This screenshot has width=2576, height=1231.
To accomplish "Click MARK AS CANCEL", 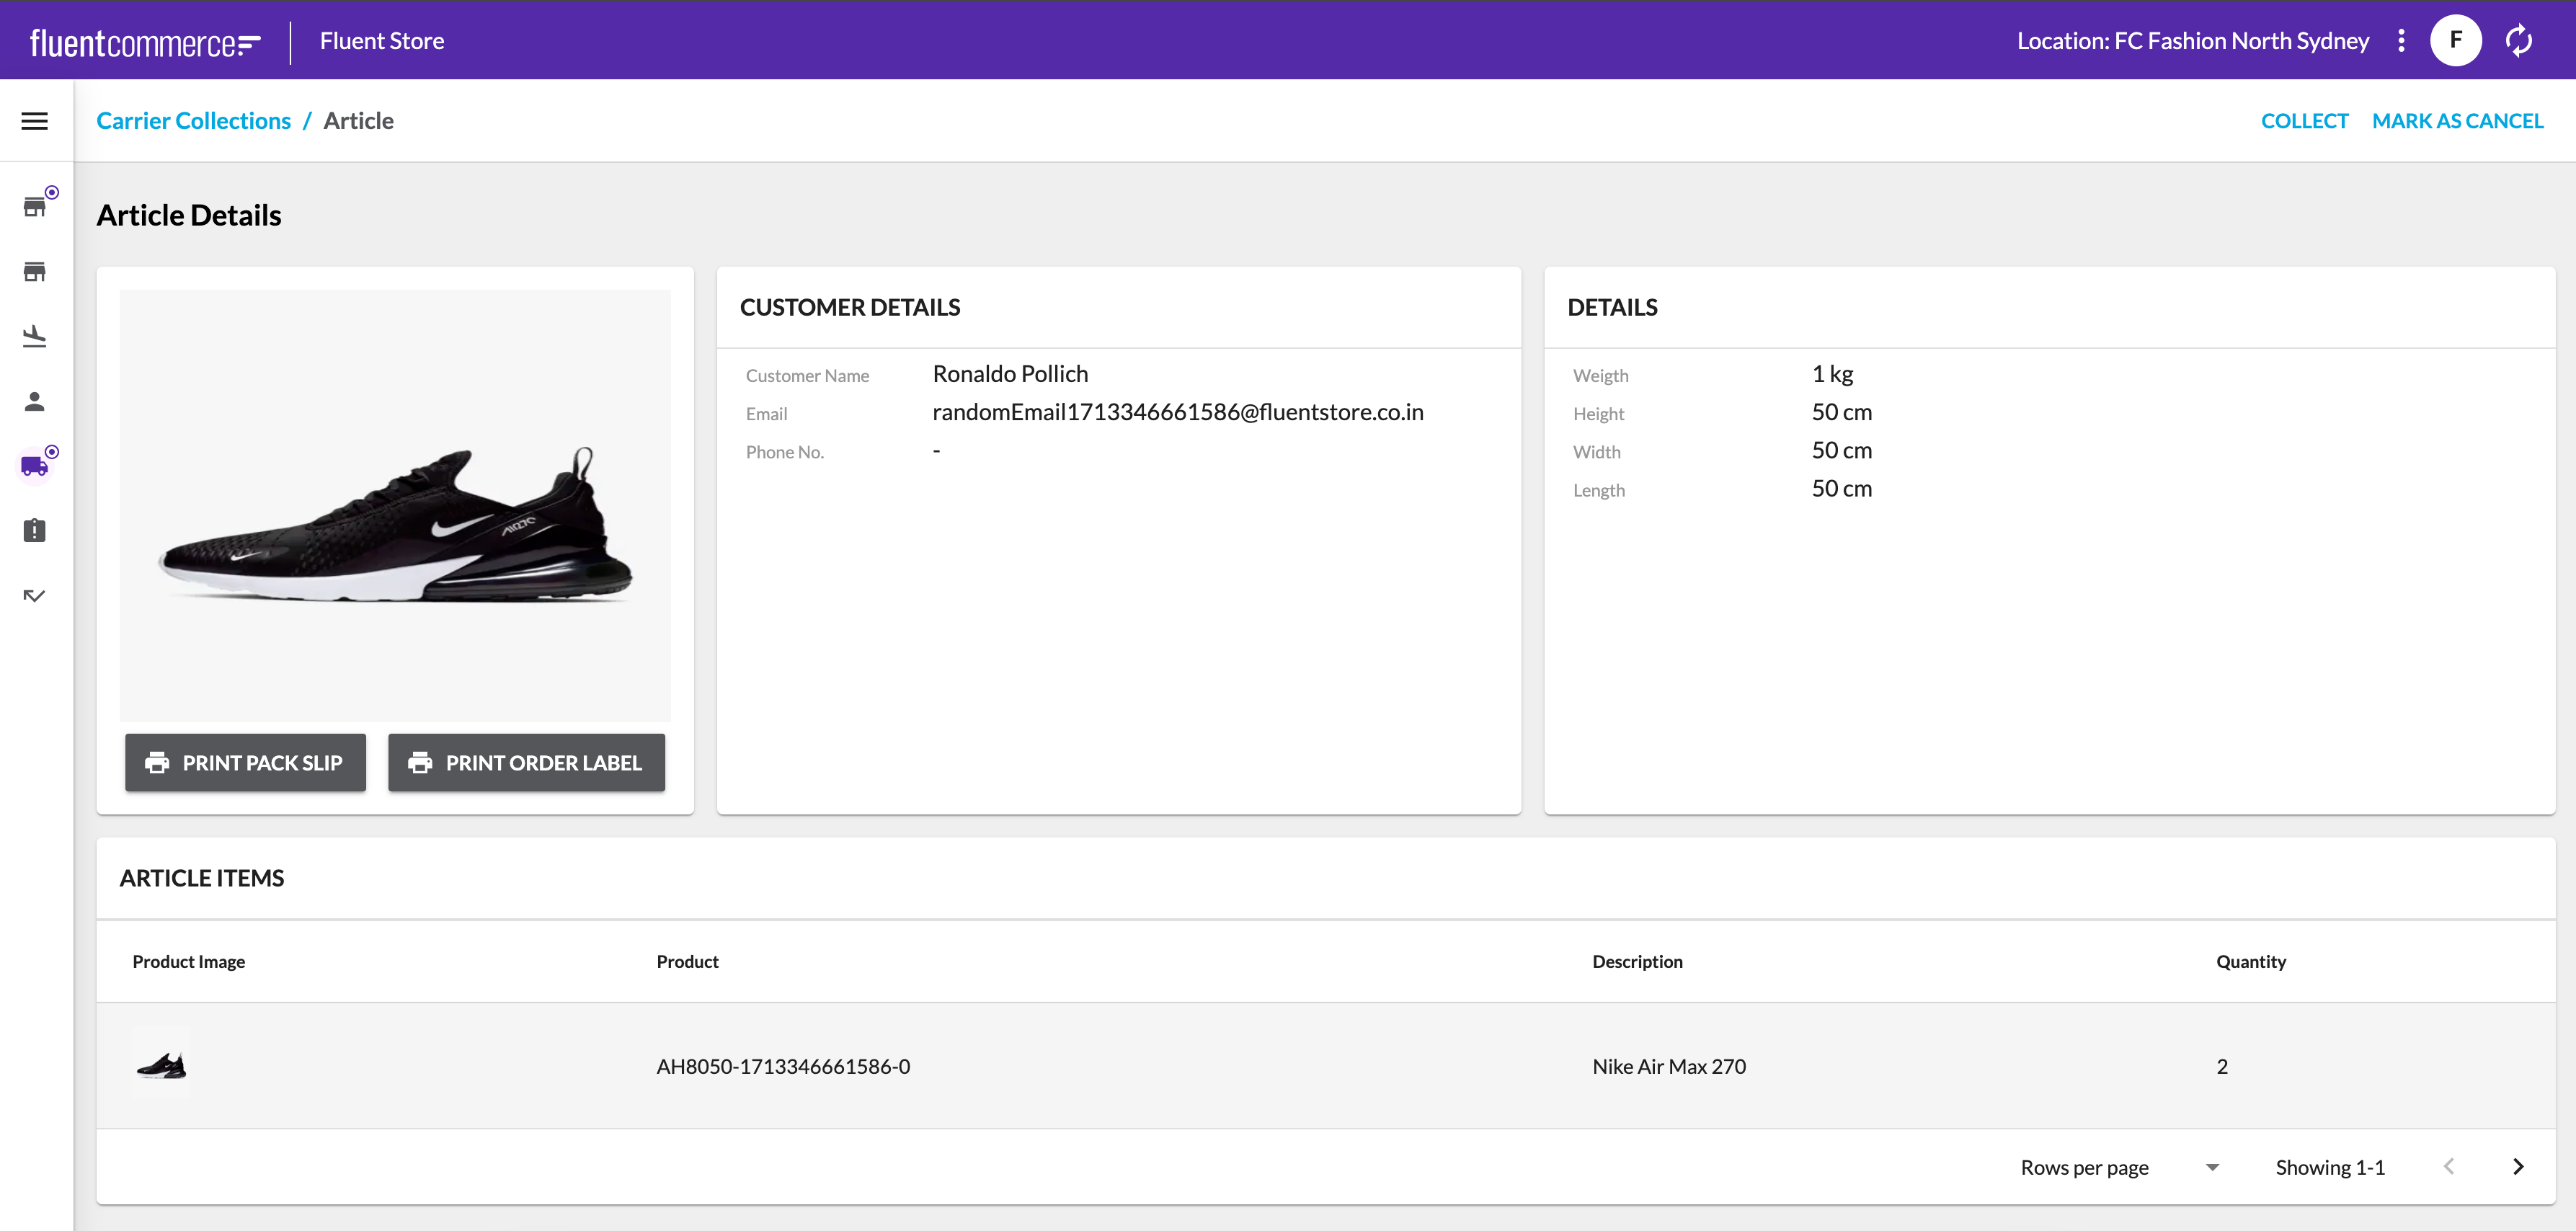I will pos(2457,121).
